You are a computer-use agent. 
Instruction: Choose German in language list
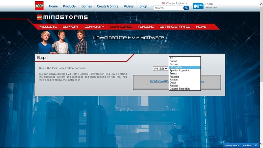(x=185, y=64)
